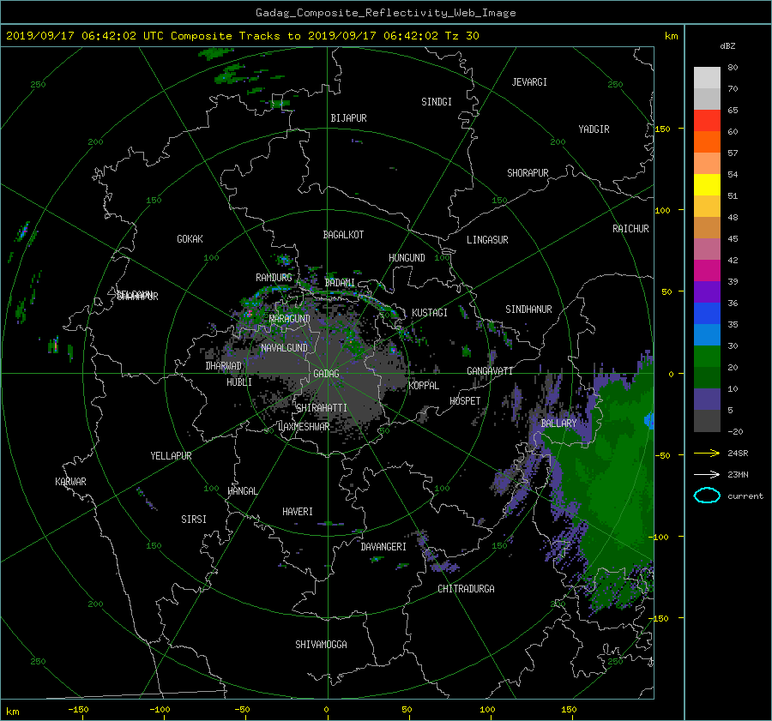Click the HANGAL city label
This screenshot has height=721, width=772.
coord(243,491)
